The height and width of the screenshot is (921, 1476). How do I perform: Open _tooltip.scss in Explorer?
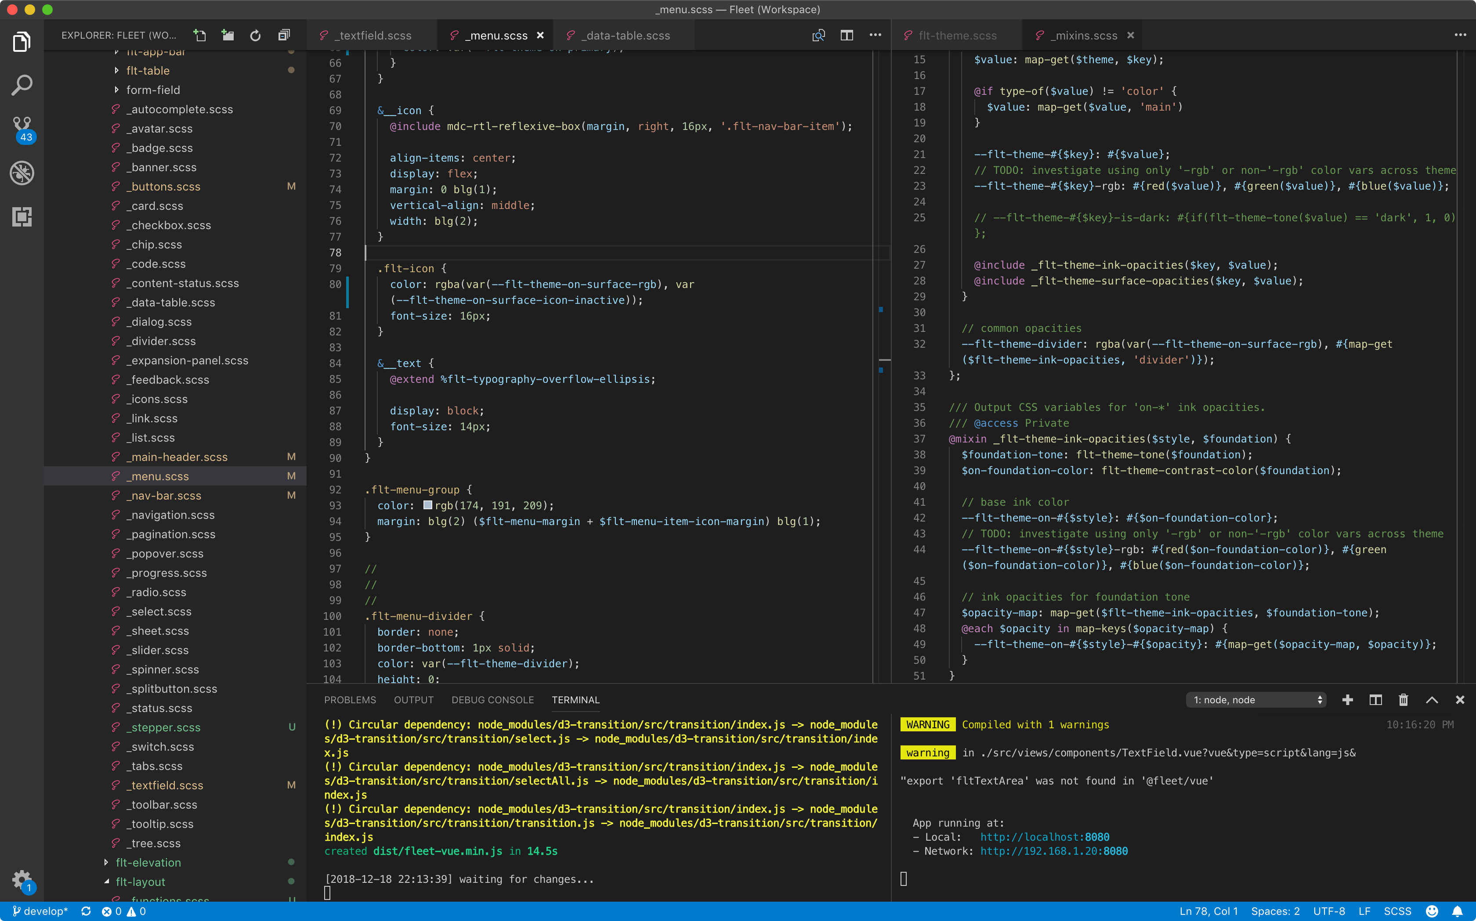175,824
